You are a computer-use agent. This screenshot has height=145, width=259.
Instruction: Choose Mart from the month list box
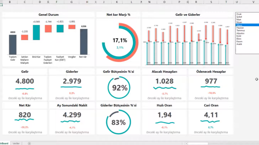pos(247,20)
